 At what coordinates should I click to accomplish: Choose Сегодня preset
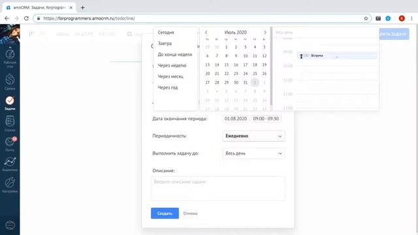[166, 32]
